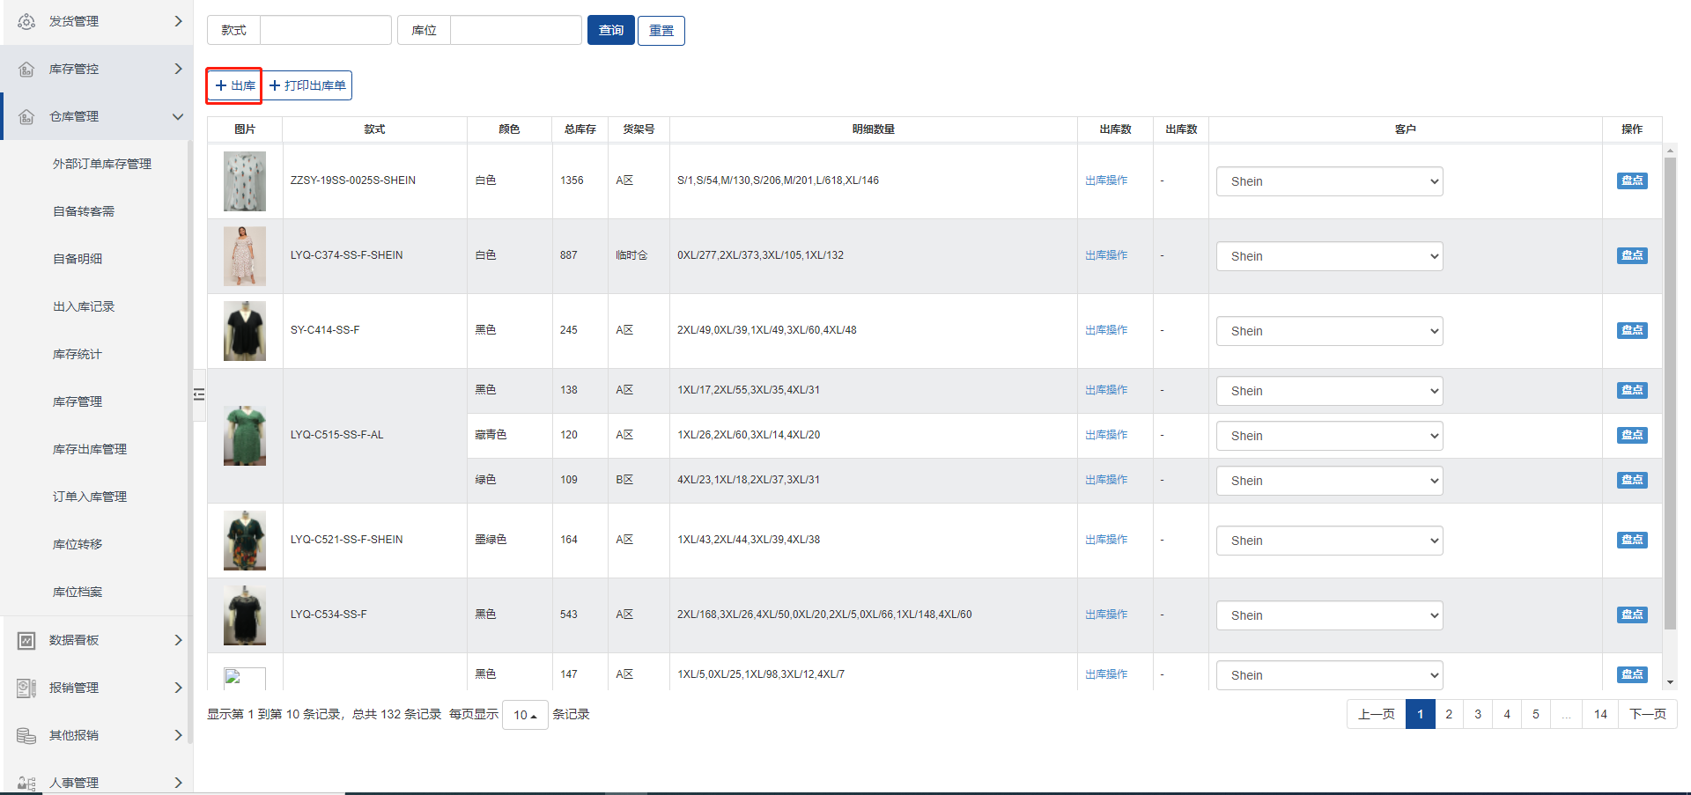Click the 其他报销 coins icon

[26, 735]
